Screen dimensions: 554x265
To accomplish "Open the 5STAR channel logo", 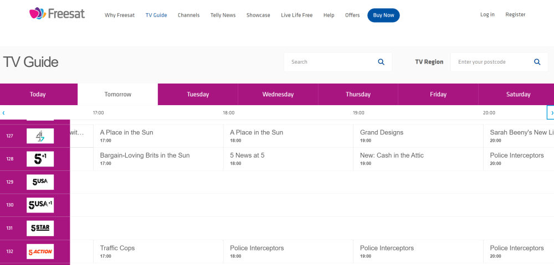I will (40, 228).
